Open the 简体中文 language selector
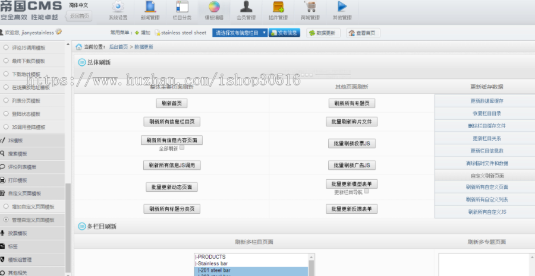This screenshot has width=535, height=276. [79, 5]
